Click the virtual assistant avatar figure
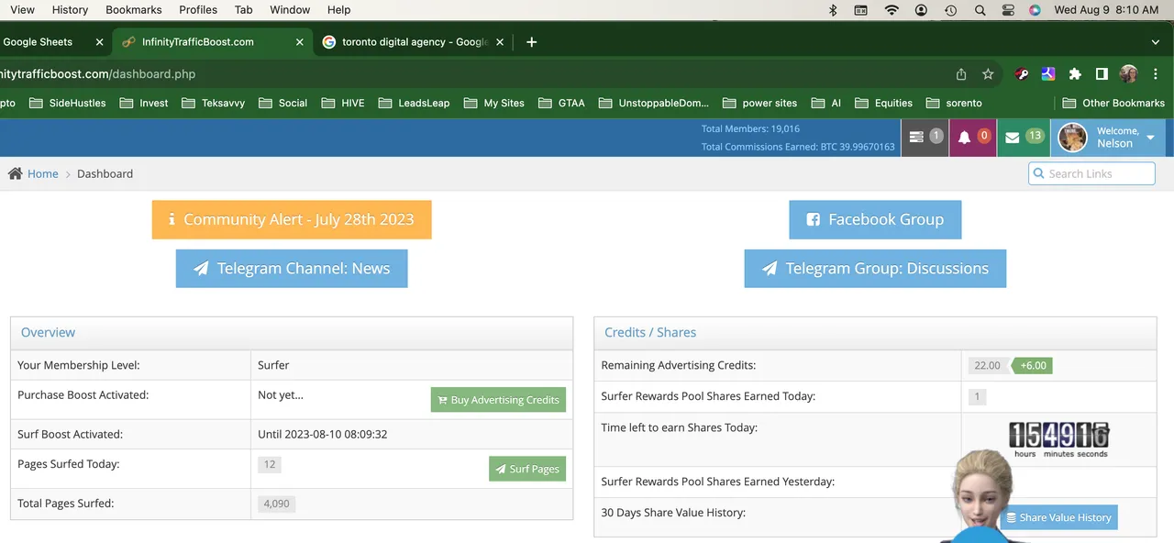The width and height of the screenshot is (1174, 543). [982, 495]
